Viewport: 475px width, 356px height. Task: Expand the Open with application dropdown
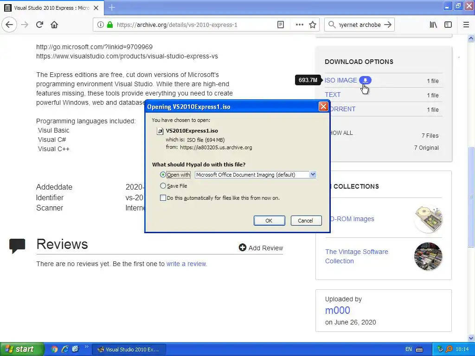pyautogui.click(x=313, y=174)
